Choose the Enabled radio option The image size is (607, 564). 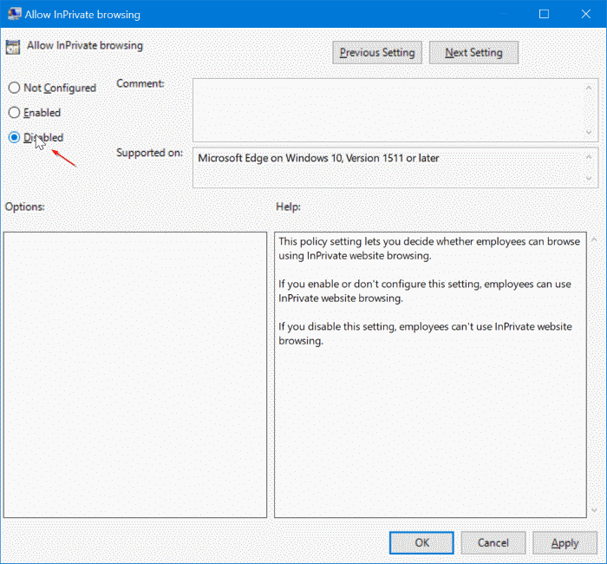pos(13,113)
